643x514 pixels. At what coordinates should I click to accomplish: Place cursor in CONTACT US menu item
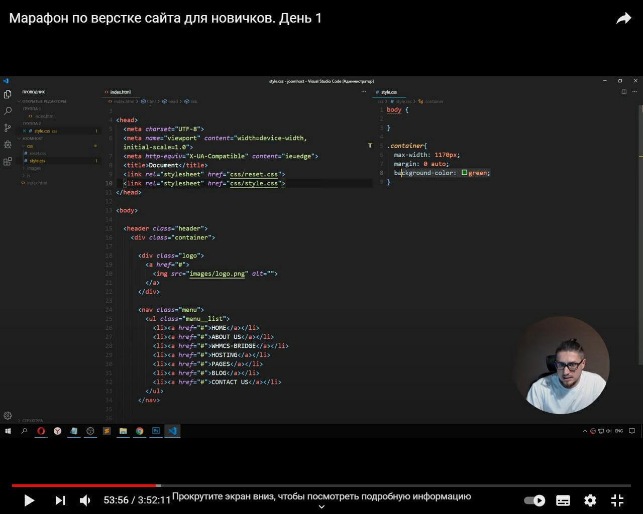tap(230, 382)
